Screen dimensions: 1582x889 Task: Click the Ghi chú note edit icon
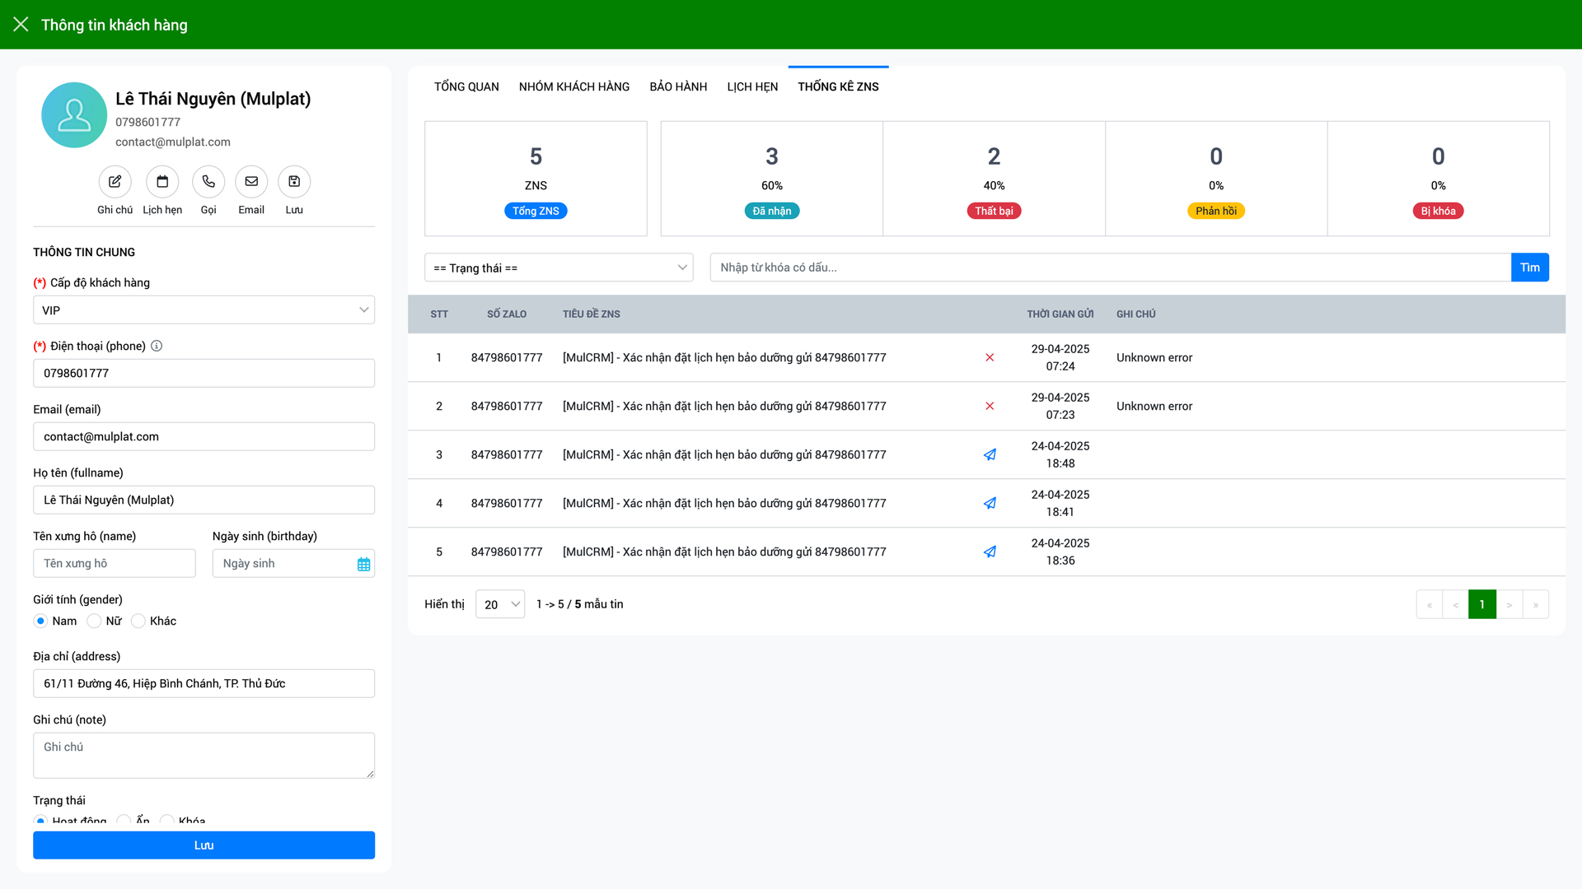115,182
